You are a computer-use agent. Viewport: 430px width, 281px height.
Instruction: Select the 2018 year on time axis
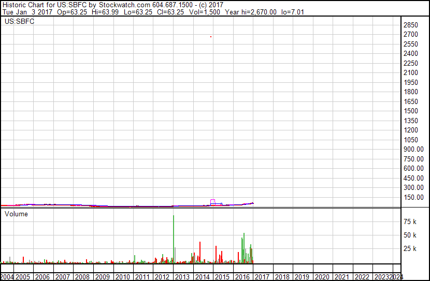(x=282, y=277)
